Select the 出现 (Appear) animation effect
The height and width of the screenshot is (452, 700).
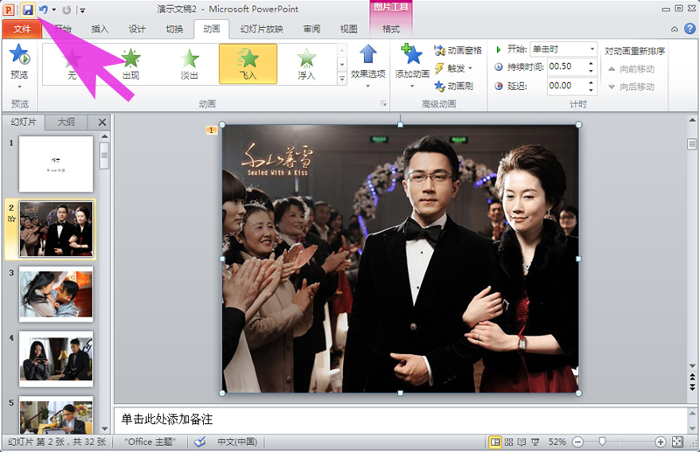[x=130, y=64]
